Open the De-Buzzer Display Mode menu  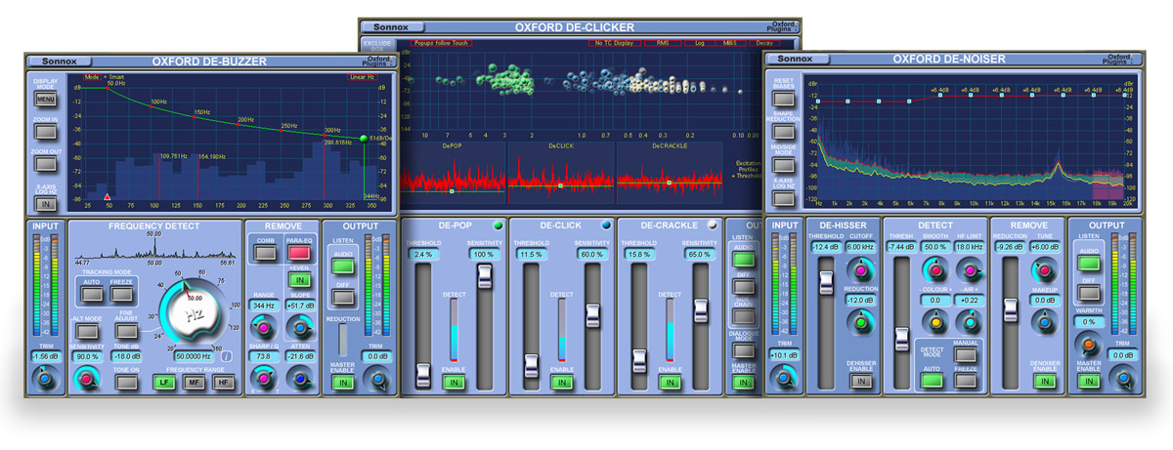click(x=46, y=99)
